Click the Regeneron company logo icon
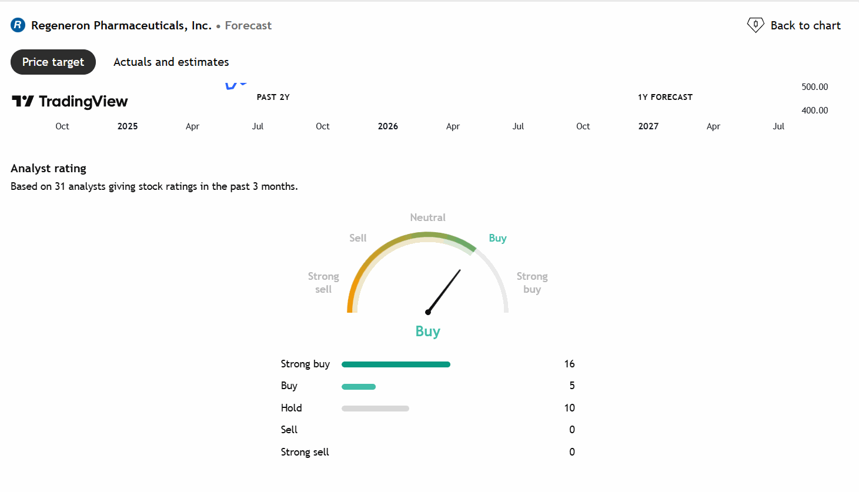This screenshot has height=492, width=859. 18,25
